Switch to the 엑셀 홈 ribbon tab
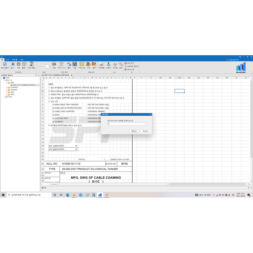Image resolution: width=253 pixels, height=253 pixels. coord(15,60)
